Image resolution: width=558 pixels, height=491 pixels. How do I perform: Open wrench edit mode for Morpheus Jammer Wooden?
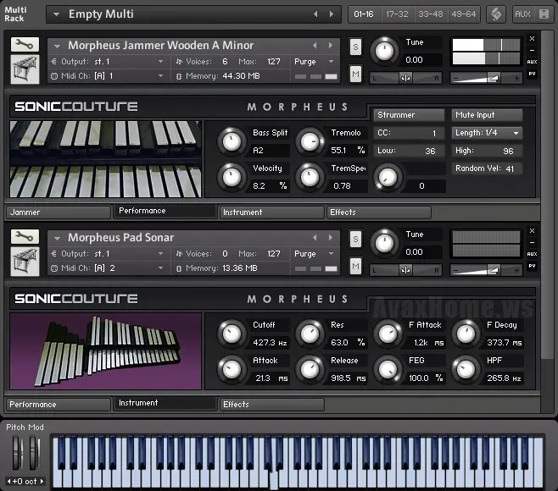(25, 44)
